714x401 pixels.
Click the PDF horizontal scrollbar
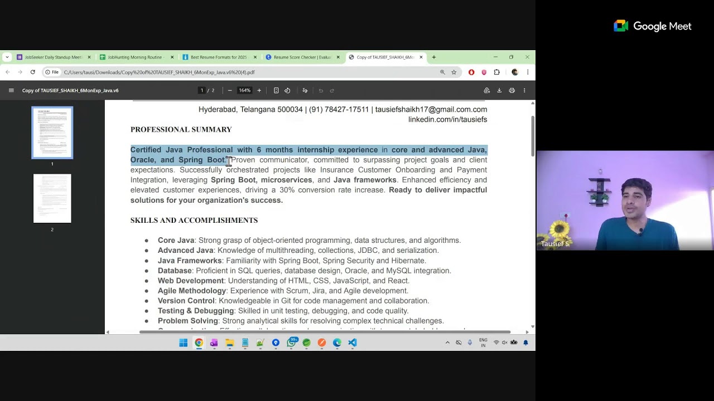[325, 332]
